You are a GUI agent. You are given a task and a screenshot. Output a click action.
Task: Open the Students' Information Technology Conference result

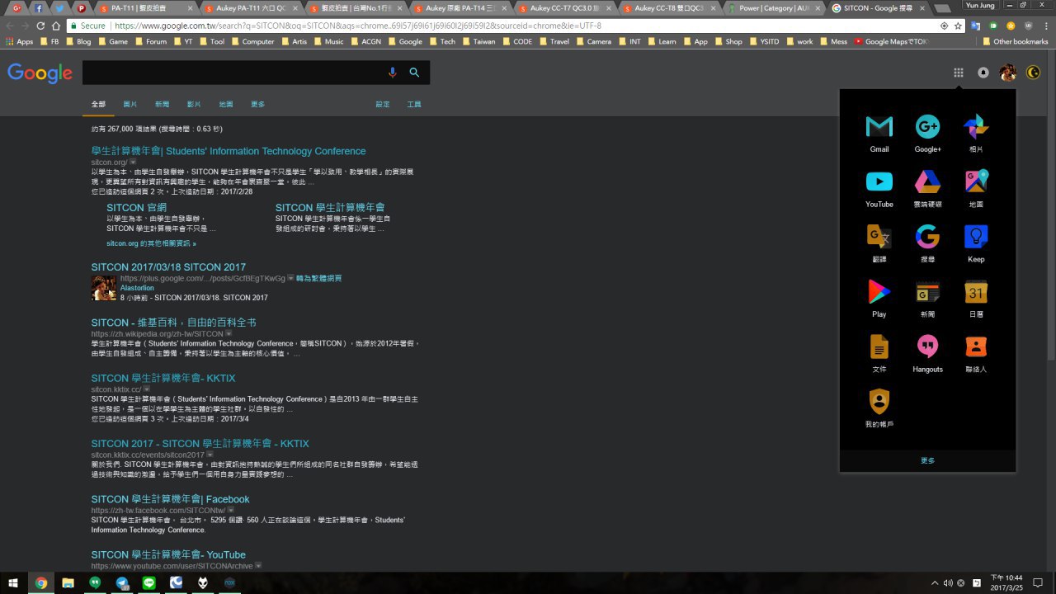tap(229, 151)
